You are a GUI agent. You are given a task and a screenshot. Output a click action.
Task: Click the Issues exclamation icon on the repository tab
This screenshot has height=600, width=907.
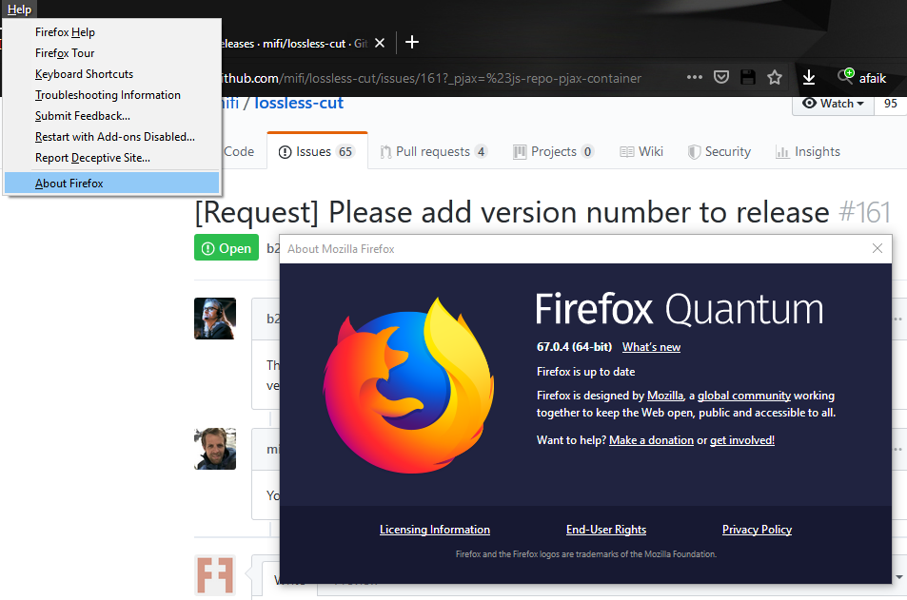click(x=284, y=150)
